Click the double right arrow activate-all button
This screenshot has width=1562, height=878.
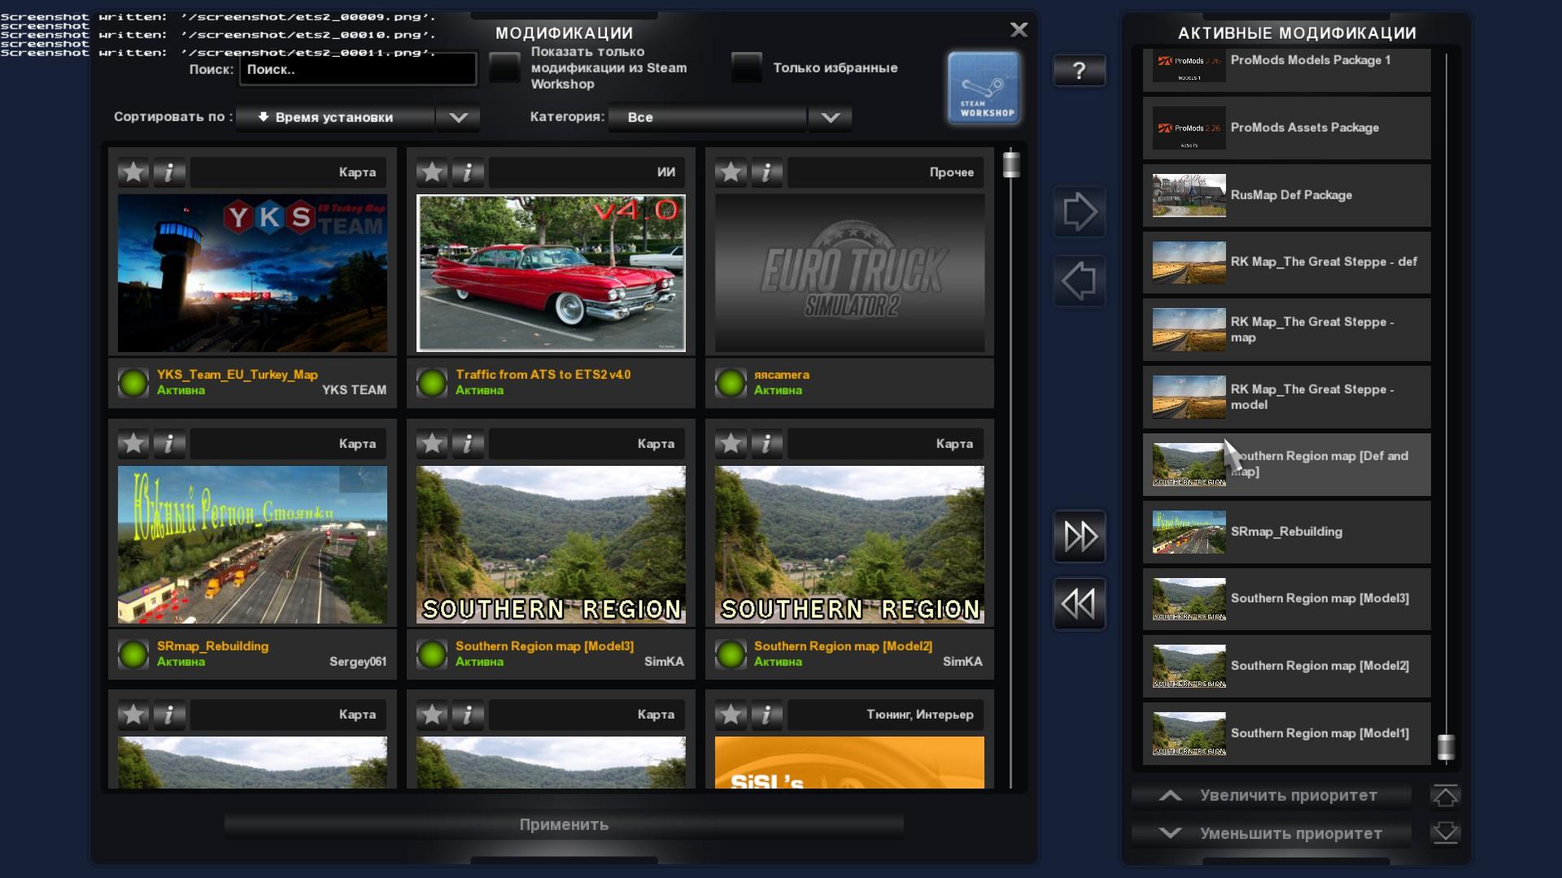point(1079,536)
